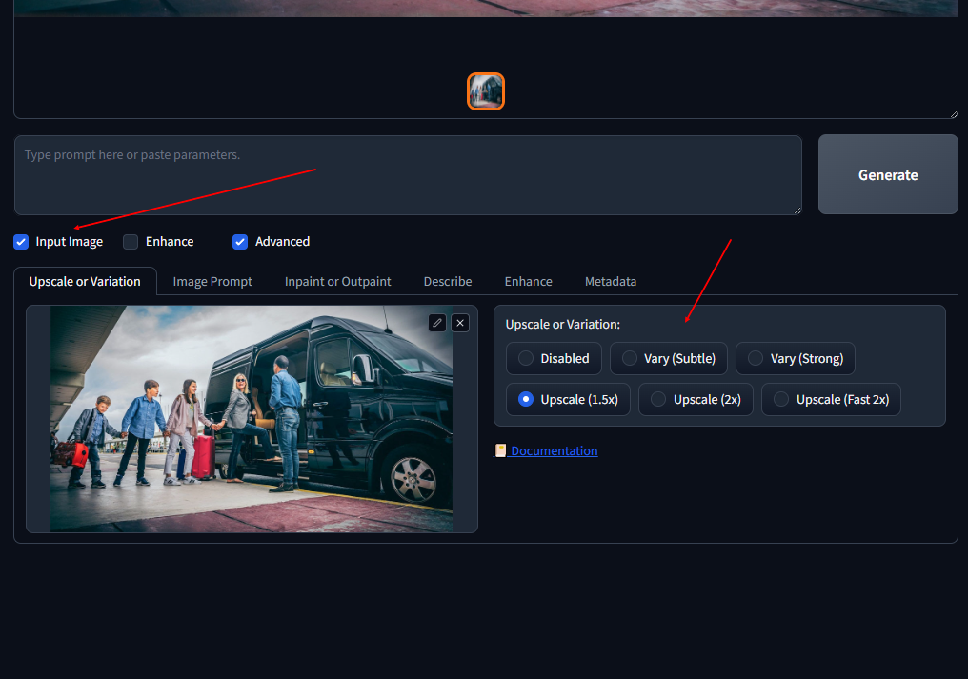Open the Image Prompt tab

(x=212, y=282)
